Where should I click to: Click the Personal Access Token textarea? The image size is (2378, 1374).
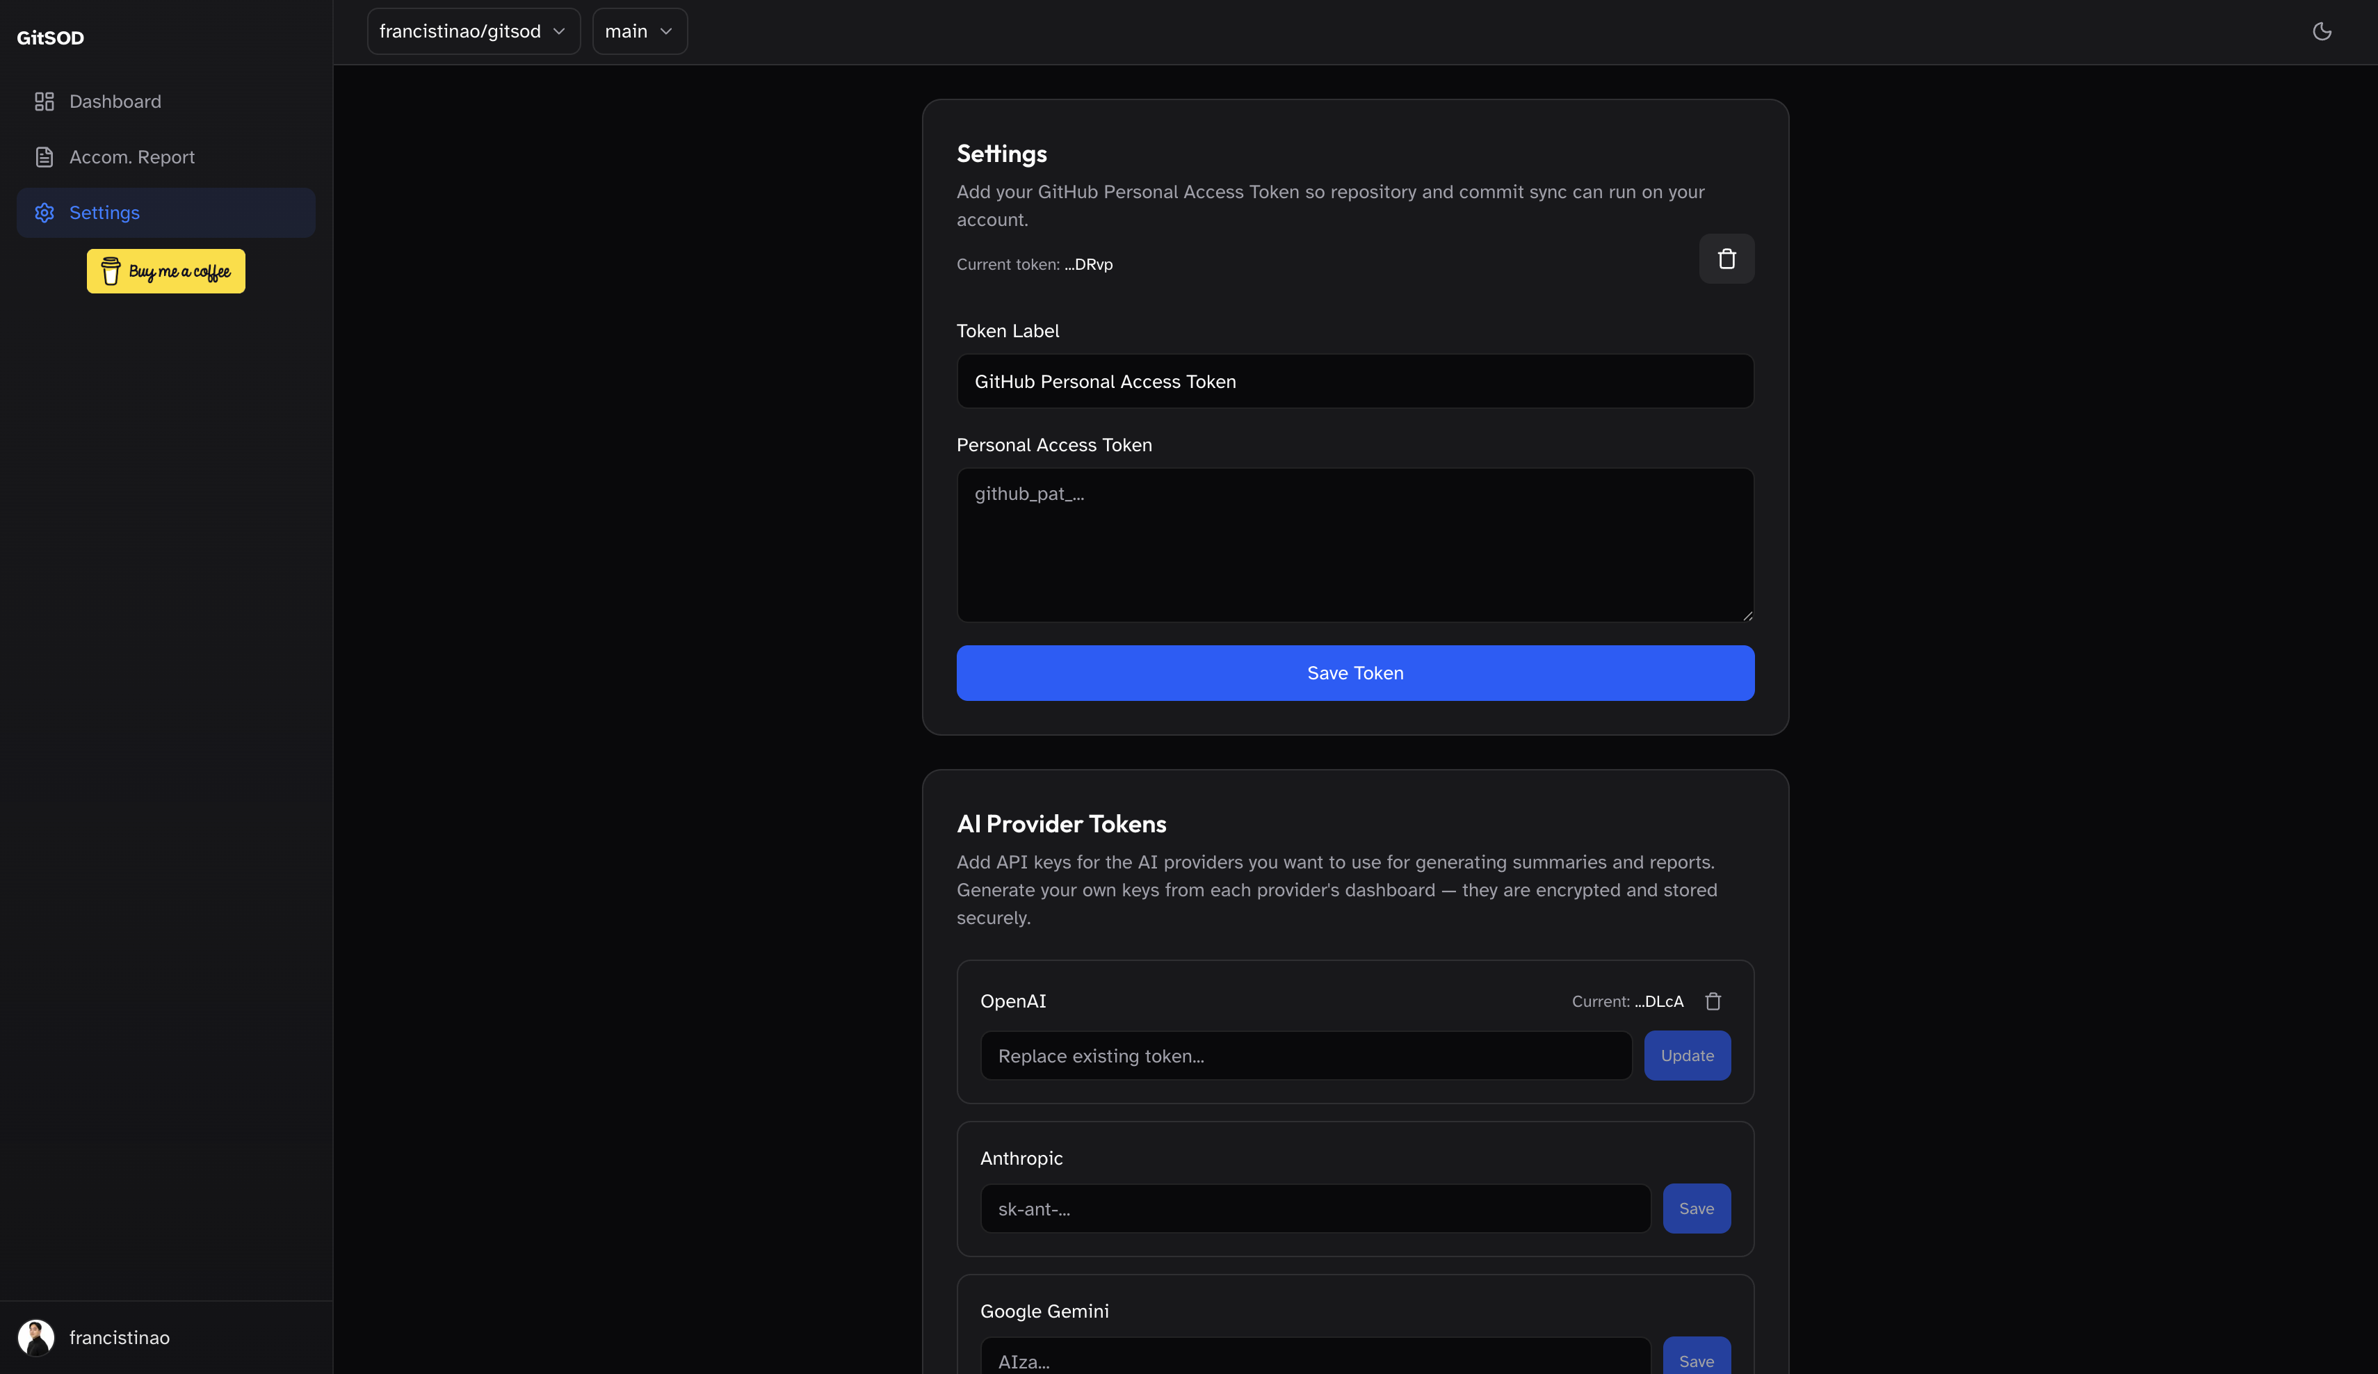(1354, 544)
